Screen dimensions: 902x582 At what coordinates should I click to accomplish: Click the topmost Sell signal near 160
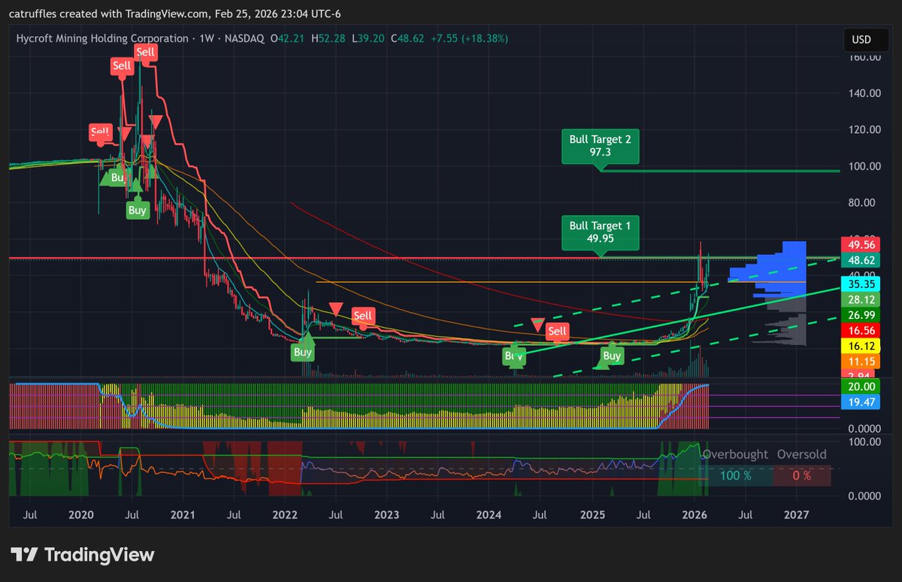pyautogui.click(x=146, y=52)
